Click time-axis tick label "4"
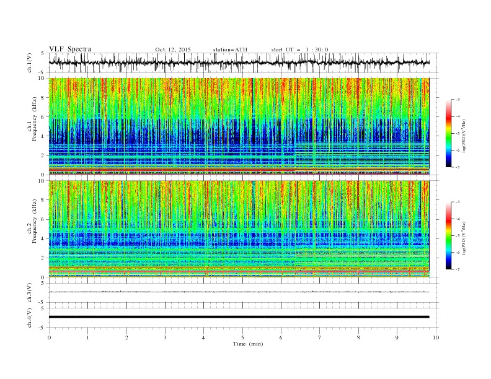 pyautogui.click(x=204, y=338)
